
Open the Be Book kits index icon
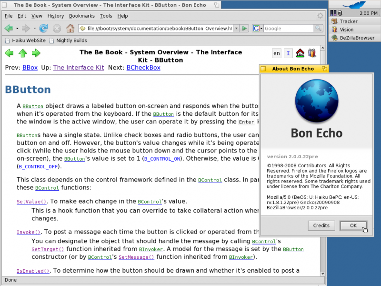(x=312, y=53)
